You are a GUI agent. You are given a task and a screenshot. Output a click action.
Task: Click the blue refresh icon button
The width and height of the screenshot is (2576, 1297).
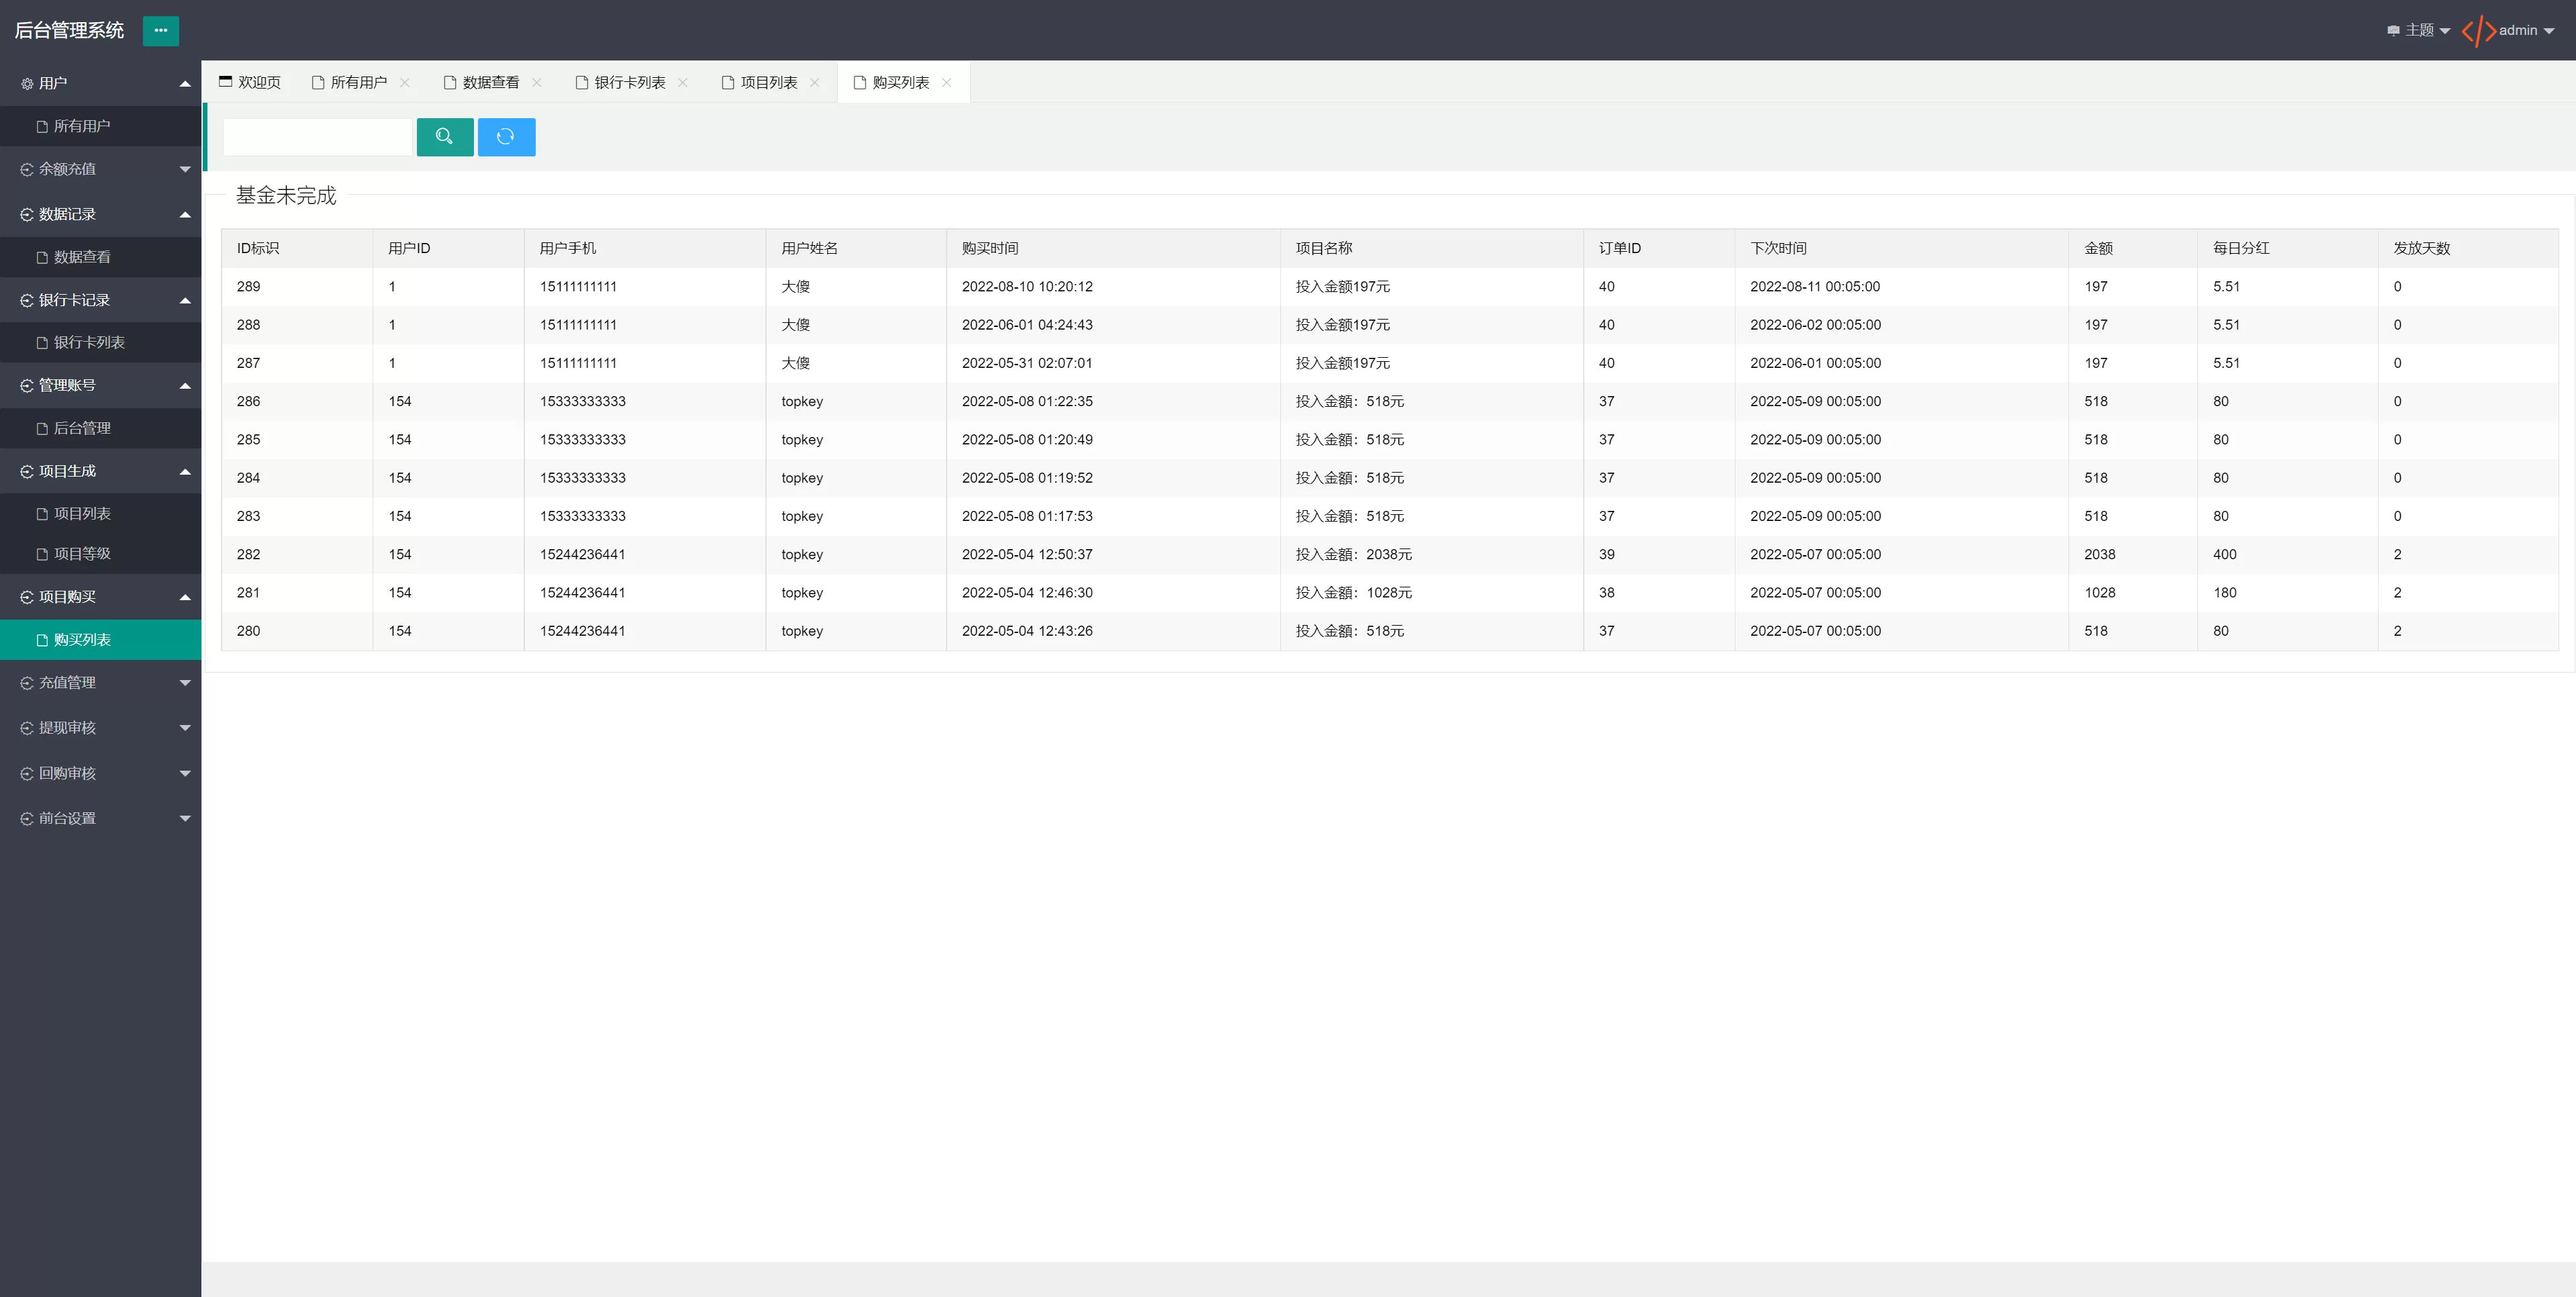506,137
